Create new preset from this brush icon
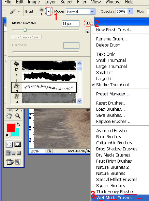The height and width of the screenshot is (201, 149). 87,31
